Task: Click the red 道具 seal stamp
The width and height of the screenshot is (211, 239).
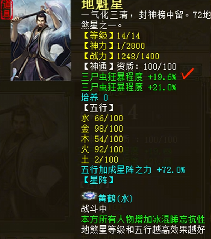Action: (x=6, y=9)
